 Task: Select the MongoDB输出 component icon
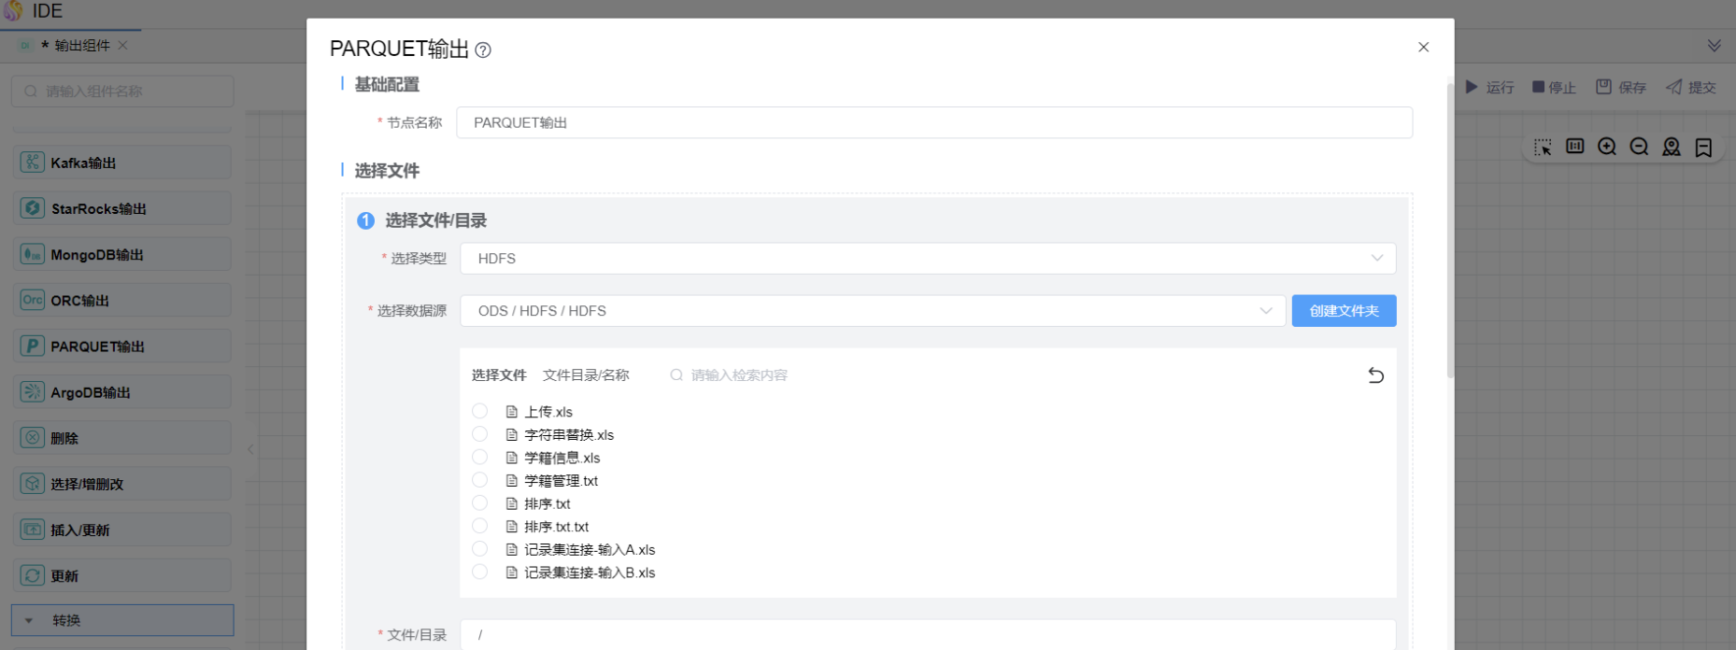coord(33,254)
